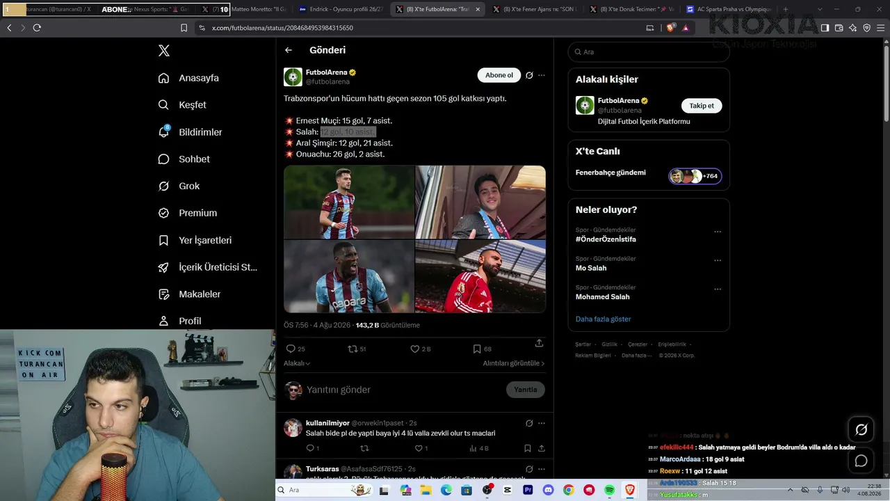Open the Grok icon in sidebar
This screenshot has width=890, height=501.
[x=164, y=186]
